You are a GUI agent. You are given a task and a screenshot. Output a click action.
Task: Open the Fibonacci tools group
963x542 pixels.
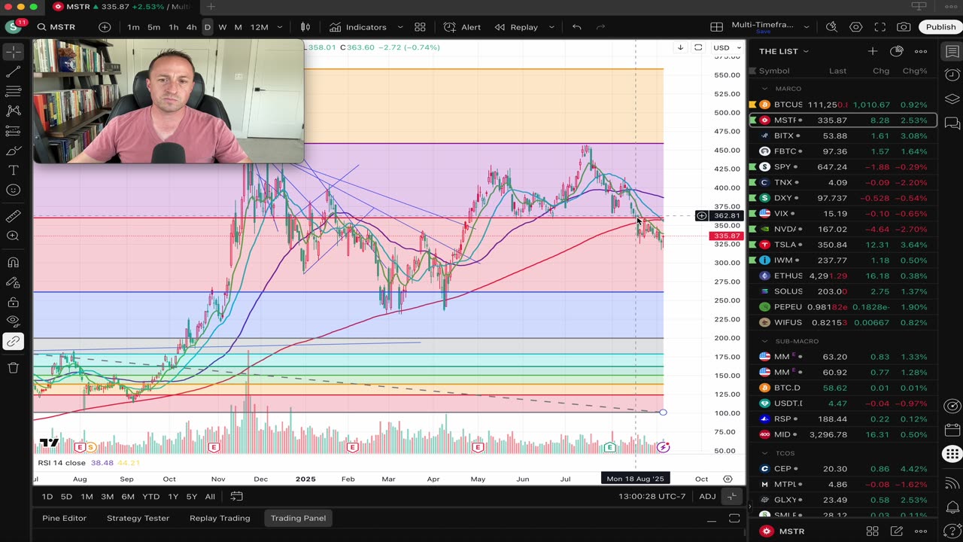(13, 92)
